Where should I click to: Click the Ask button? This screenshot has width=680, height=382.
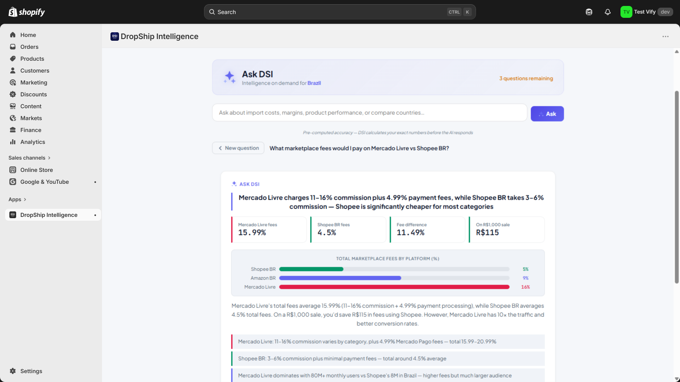[547, 114]
